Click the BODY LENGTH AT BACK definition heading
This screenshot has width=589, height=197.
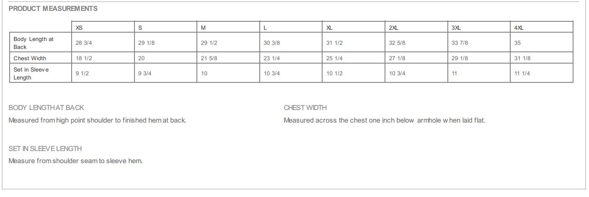click(46, 107)
